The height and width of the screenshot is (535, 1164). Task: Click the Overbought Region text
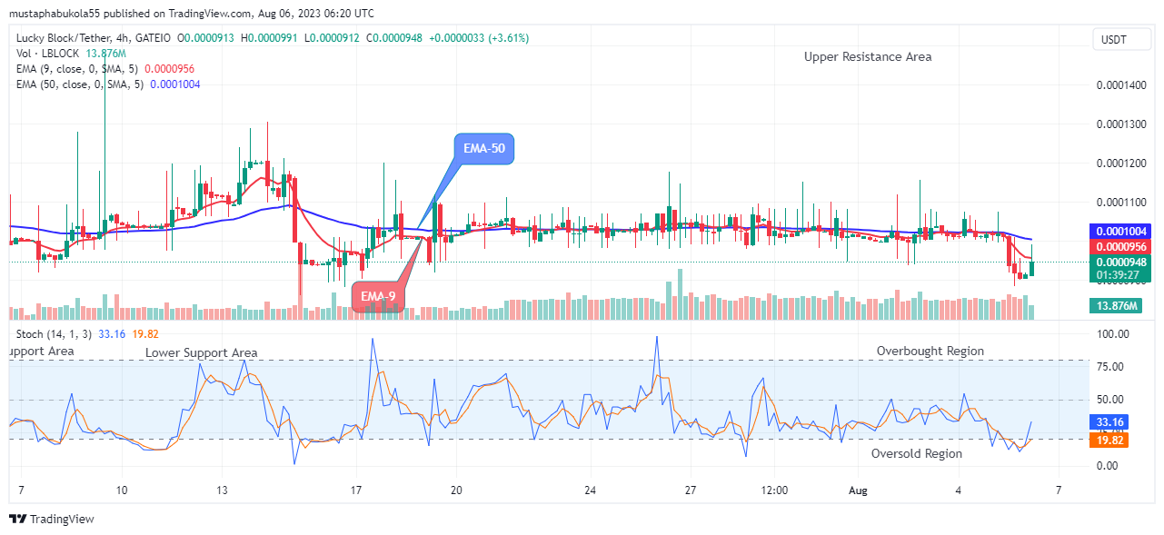click(930, 351)
